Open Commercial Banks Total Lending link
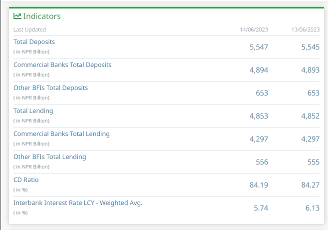The width and height of the screenshot is (328, 230). tap(61, 134)
